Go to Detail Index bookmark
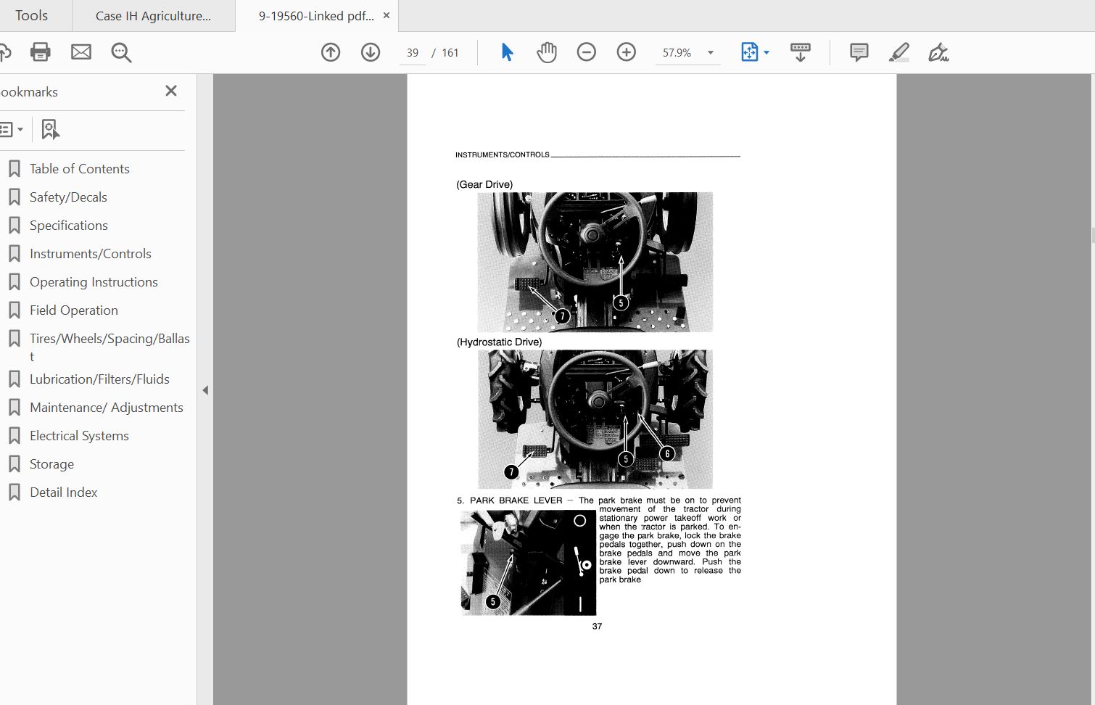Screen dimensions: 1095x705 64,492
